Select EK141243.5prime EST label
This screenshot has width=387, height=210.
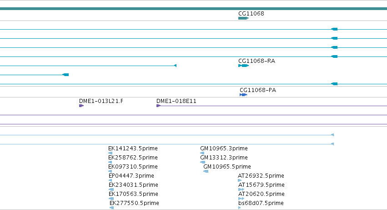[x=133, y=149]
